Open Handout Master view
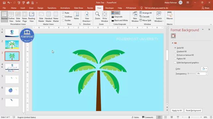 point(49,17)
